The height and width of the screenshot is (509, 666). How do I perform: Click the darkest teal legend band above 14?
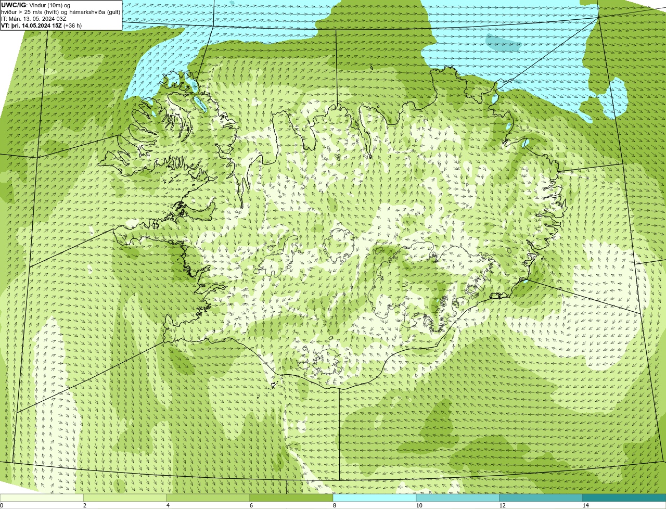624,498
